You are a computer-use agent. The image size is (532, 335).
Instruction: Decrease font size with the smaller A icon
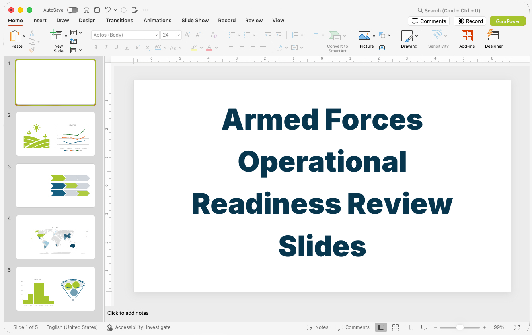point(198,35)
